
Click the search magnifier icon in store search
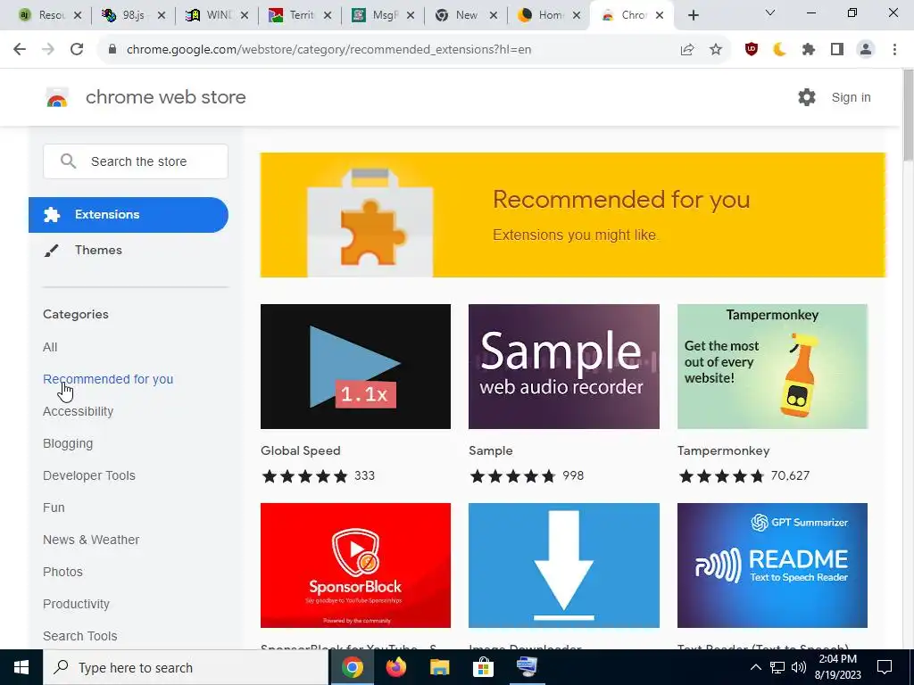[x=68, y=161]
